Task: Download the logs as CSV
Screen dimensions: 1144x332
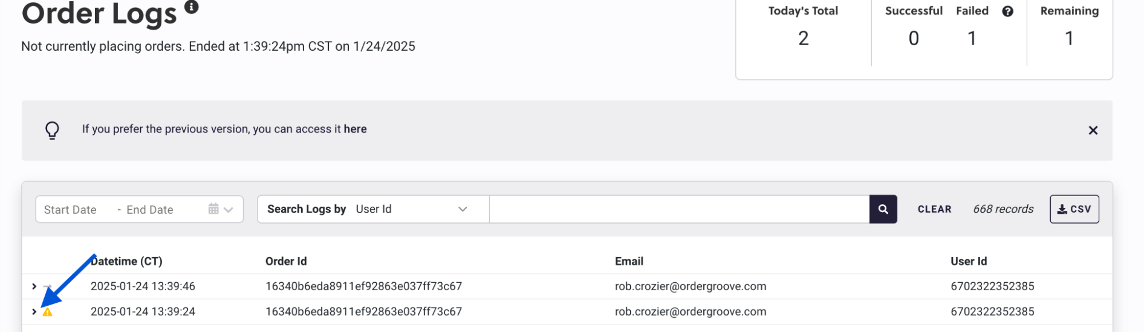Action: pos(1074,209)
